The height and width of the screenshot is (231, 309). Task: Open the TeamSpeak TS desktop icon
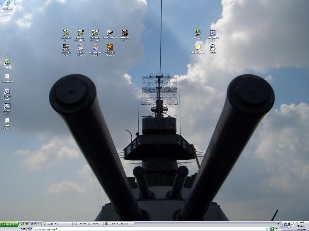click(213, 35)
